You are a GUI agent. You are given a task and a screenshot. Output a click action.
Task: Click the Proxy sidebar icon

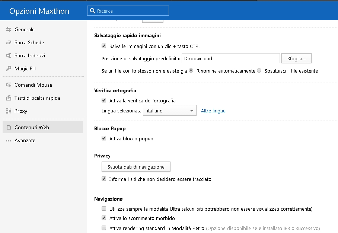9,111
